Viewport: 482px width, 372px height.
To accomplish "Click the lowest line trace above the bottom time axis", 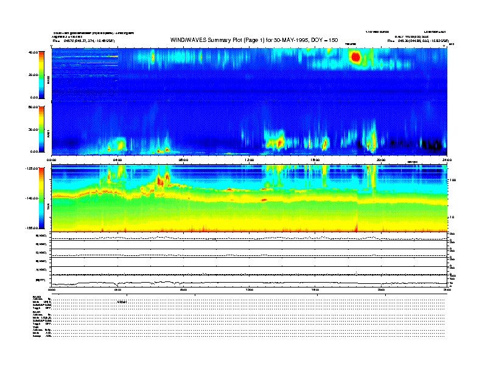I will pyautogui.click(x=250, y=283).
